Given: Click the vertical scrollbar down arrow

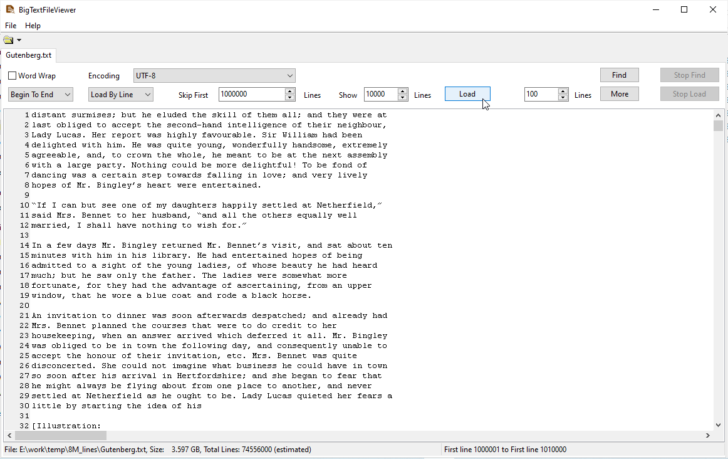Looking at the screenshot, I should [x=718, y=425].
